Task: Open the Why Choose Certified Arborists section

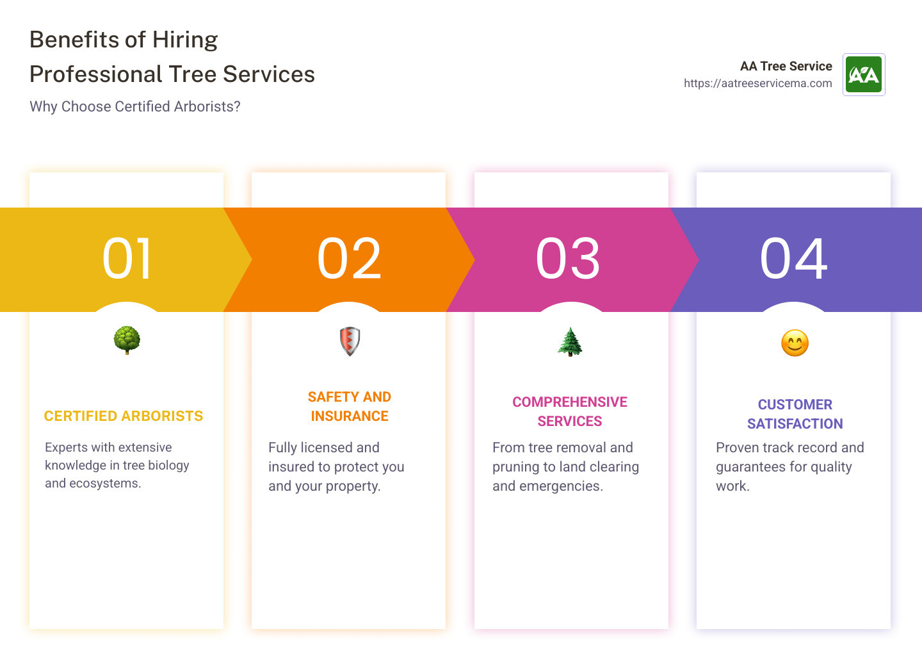Action: point(135,106)
